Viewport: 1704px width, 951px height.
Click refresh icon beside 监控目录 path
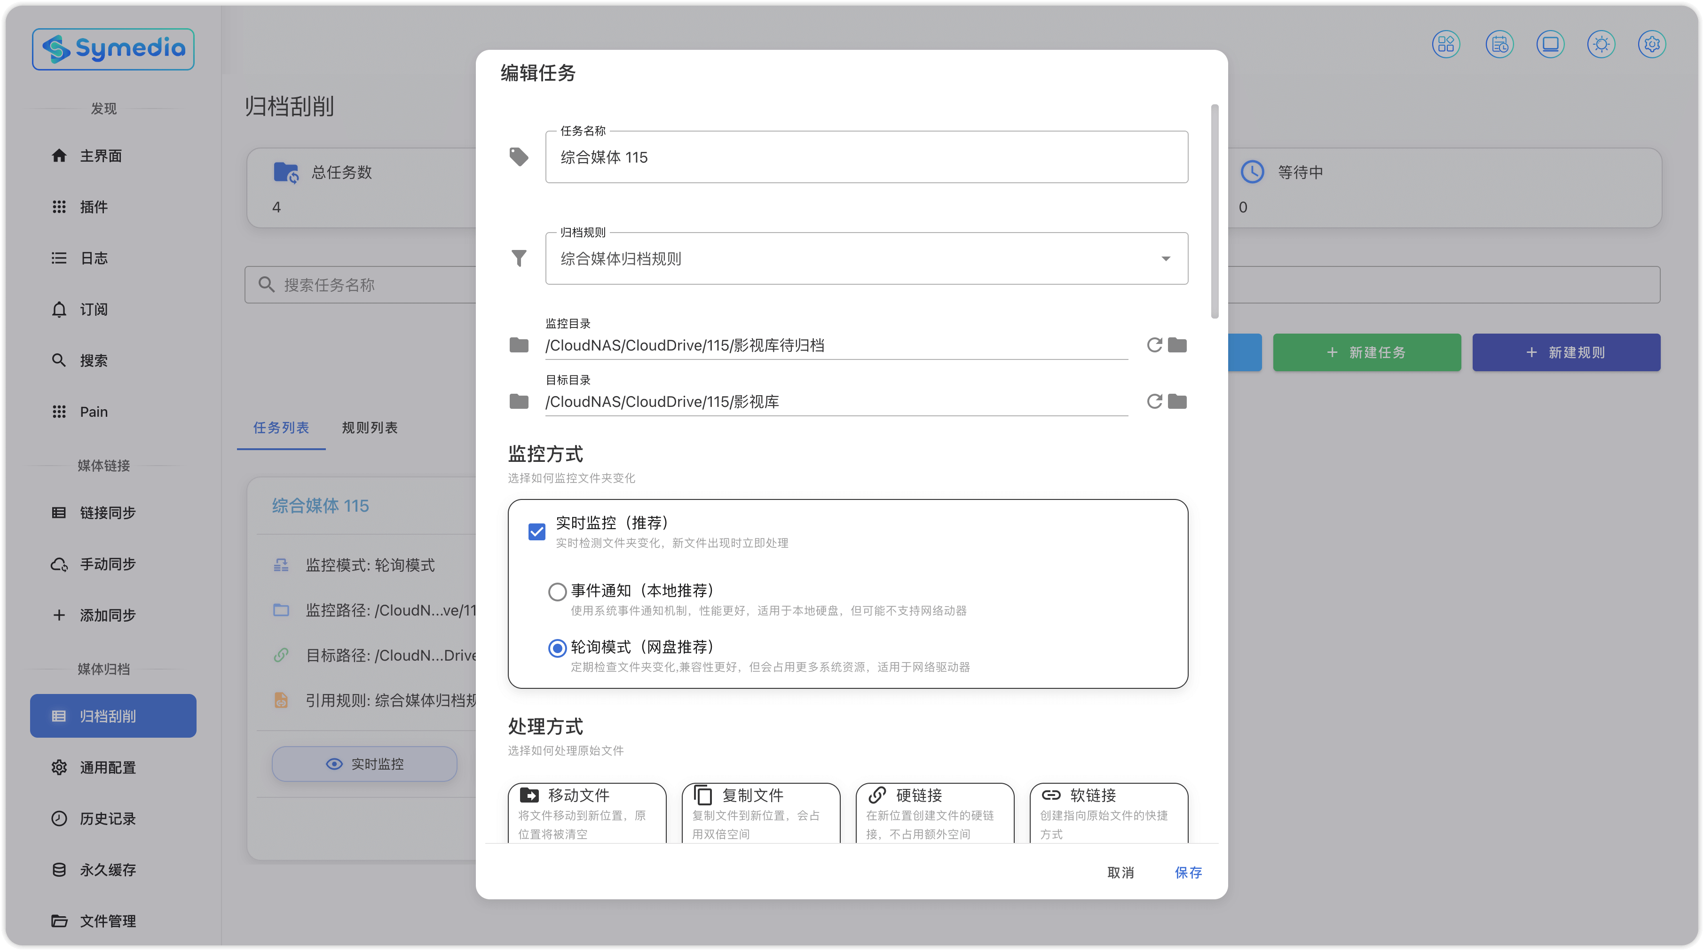coord(1154,345)
